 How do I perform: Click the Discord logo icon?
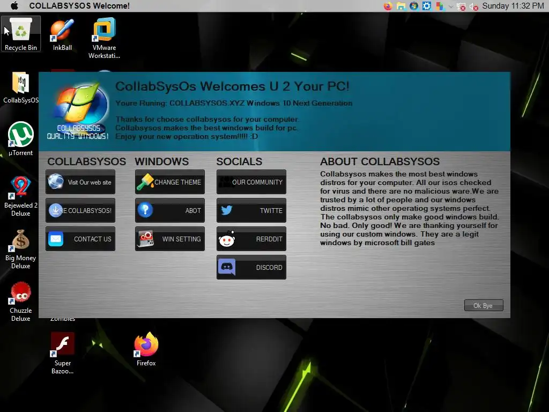227,267
